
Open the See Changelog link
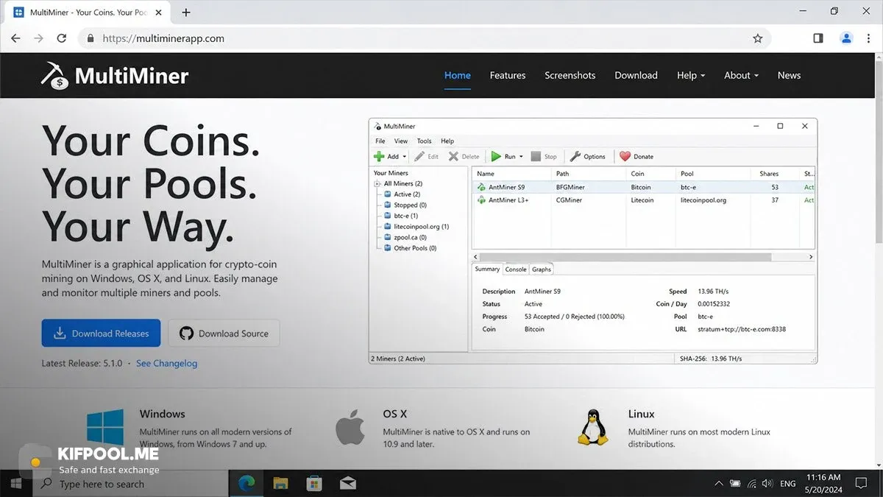click(166, 363)
